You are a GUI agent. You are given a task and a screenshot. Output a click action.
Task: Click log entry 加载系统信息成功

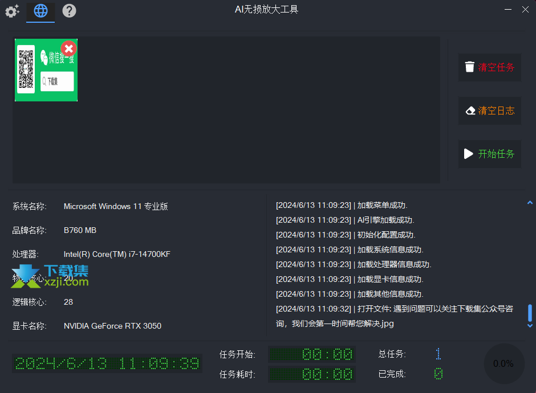coord(350,249)
